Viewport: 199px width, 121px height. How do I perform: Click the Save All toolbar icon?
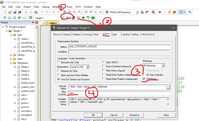click(20, 12)
